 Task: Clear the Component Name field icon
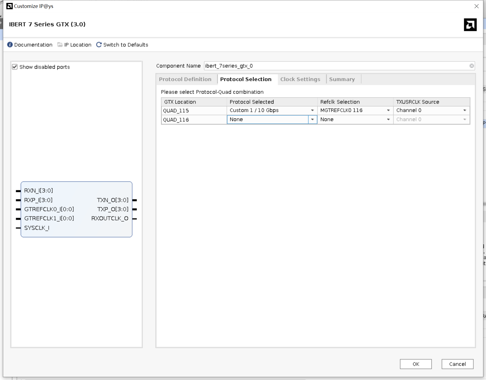coord(471,66)
